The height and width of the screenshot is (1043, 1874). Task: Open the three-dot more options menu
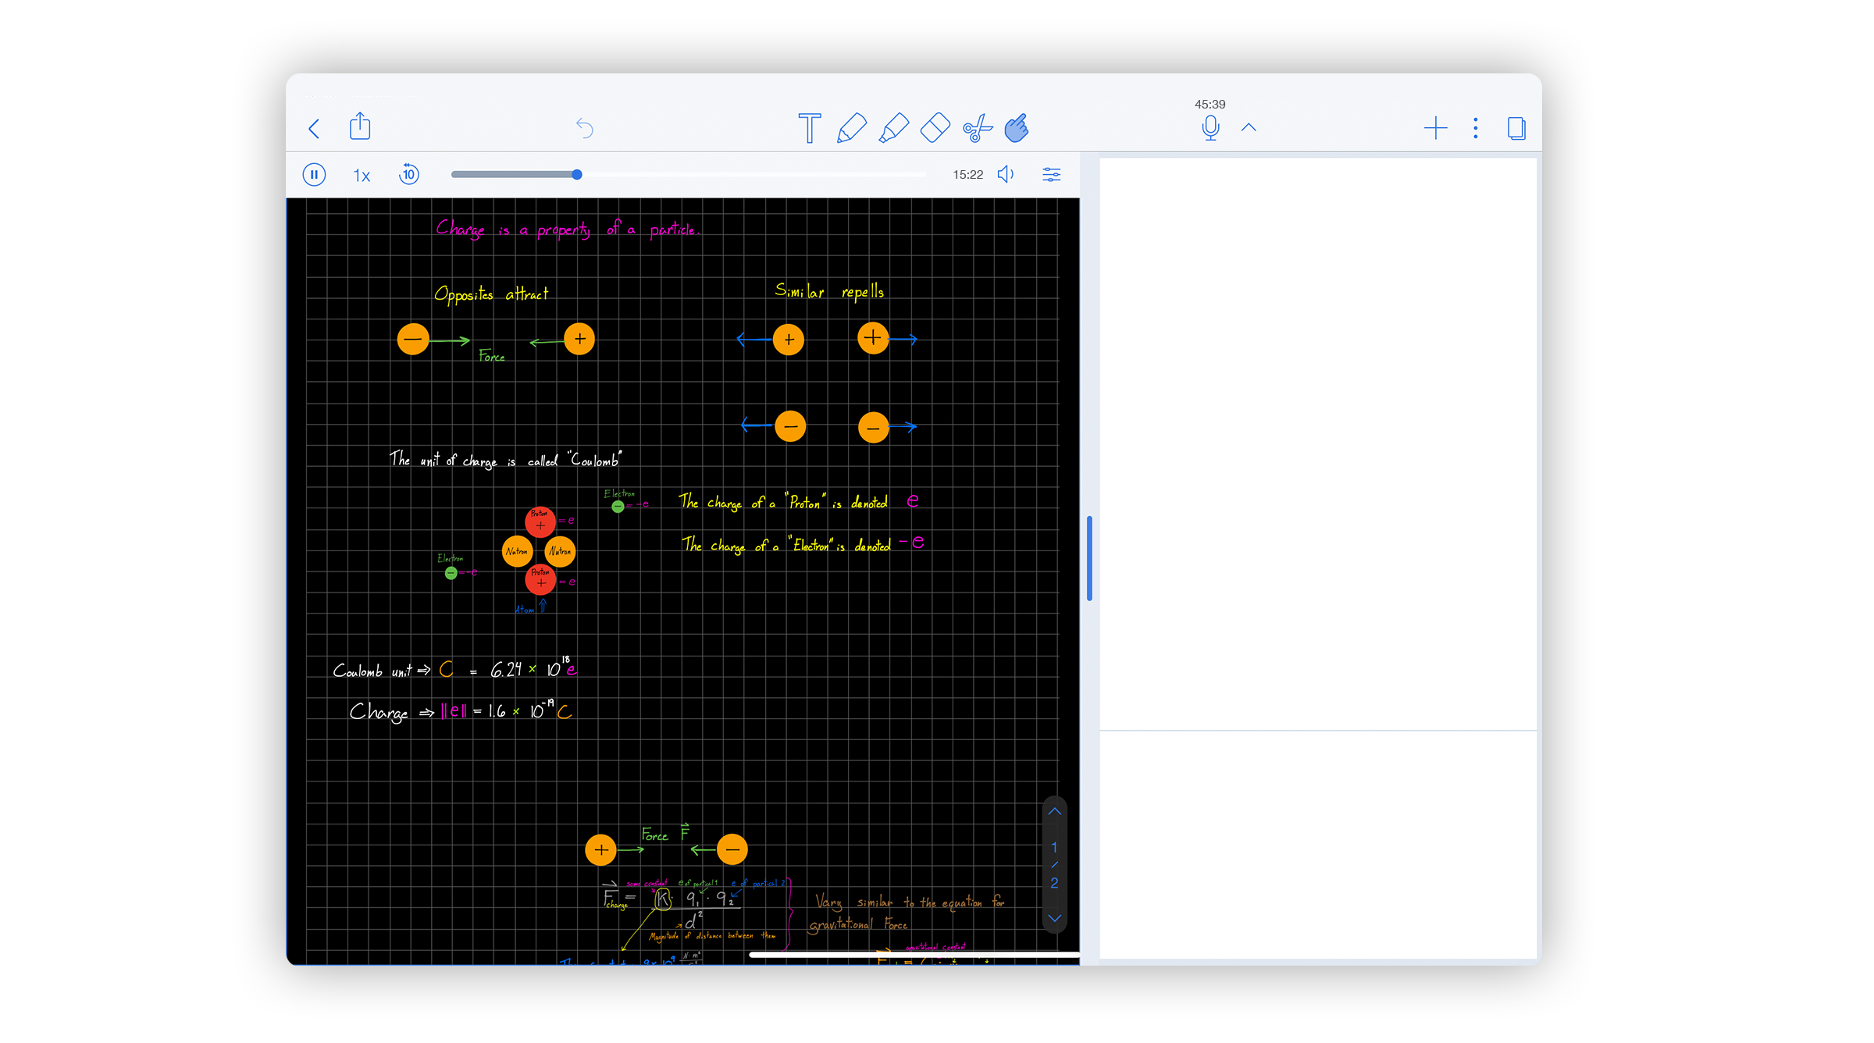coord(1475,128)
